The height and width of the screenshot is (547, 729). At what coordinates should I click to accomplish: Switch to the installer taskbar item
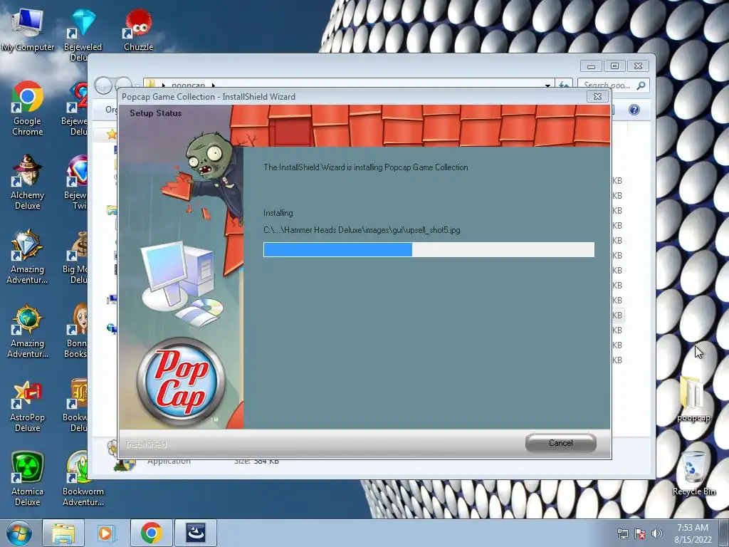coord(196,533)
